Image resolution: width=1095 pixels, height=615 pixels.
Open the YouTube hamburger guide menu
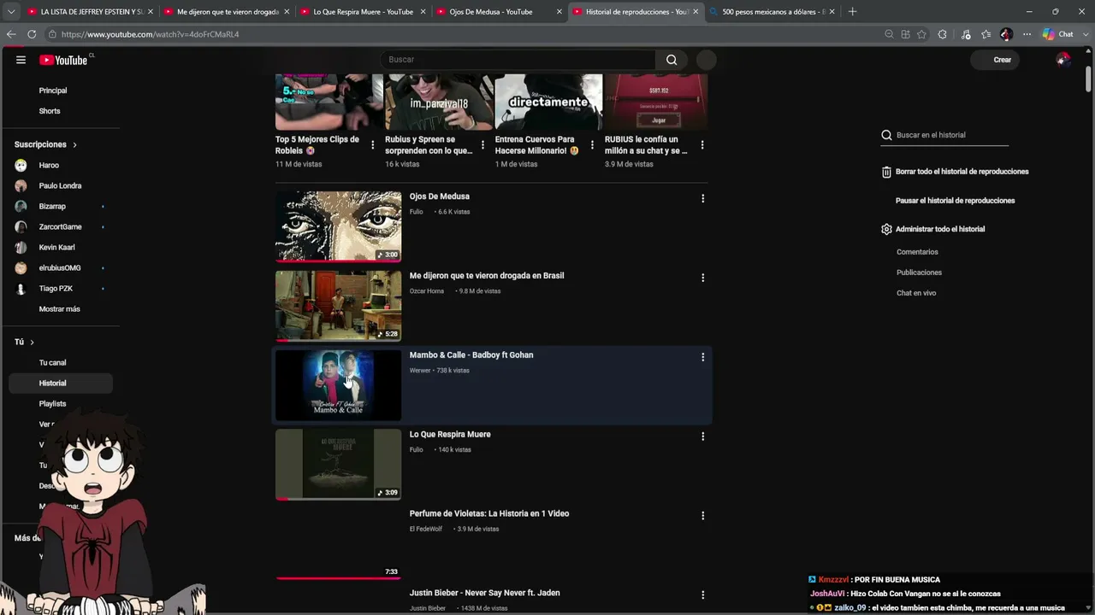(21, 60)
